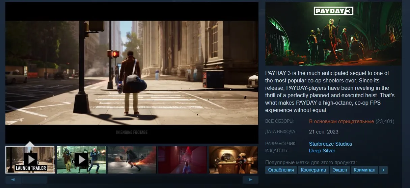Open the bank counter screenshot thumbnail
The width and height of the screenshot is (410, 188).
pyautogui.click(x=234, y=160)
